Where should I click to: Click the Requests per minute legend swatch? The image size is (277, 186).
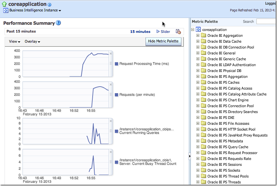(x=116, y=95)
